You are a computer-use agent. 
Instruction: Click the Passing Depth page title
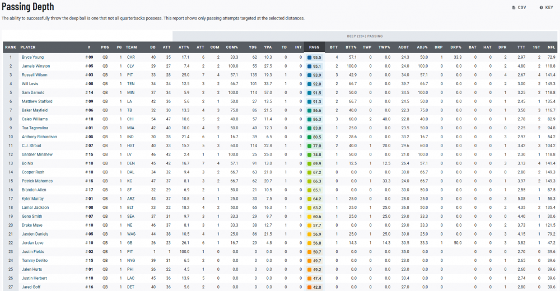28,7
